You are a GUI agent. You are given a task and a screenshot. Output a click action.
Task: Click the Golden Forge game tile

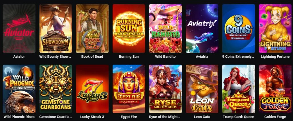point(275,89)
